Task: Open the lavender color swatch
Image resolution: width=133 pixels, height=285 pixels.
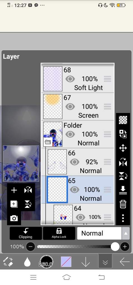Action: (x=66, y=262)
